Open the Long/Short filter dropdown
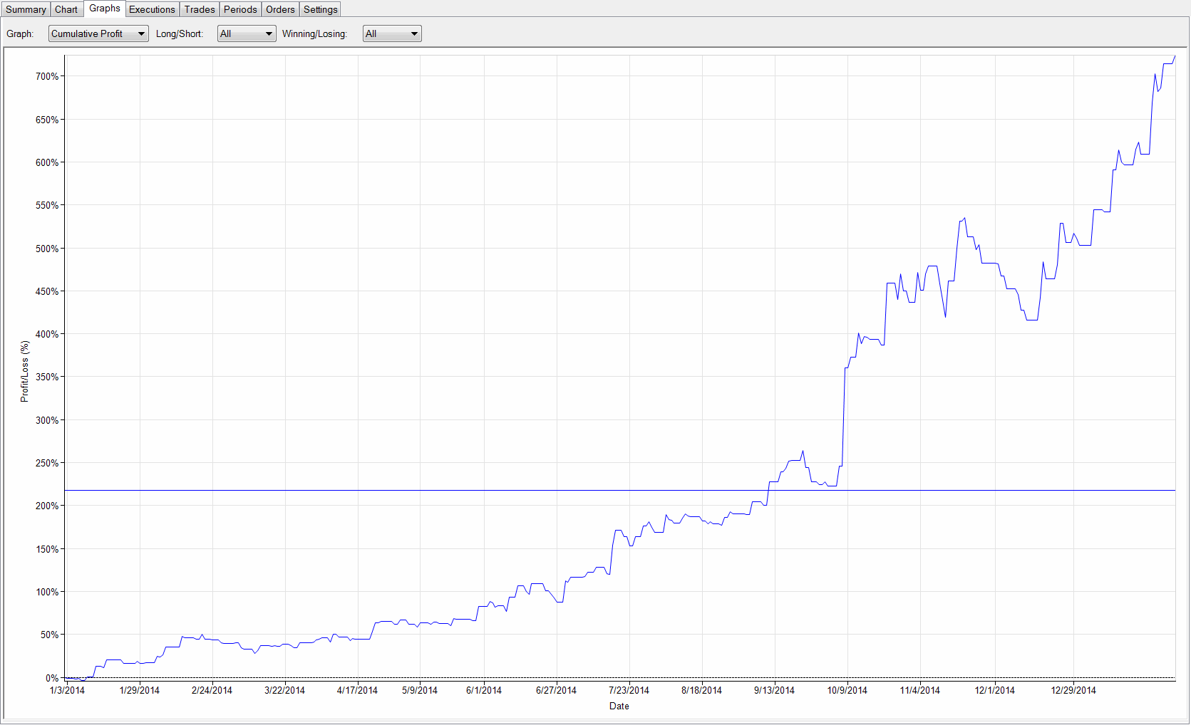Viewport: 1191px width, 725px height. (x=247, y=33)
